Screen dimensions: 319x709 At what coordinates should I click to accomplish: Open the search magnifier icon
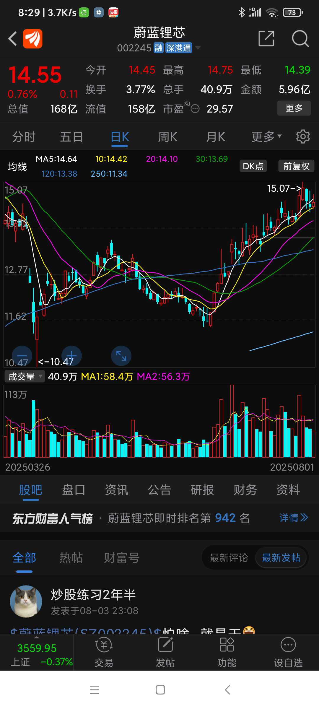coord(300,38)
